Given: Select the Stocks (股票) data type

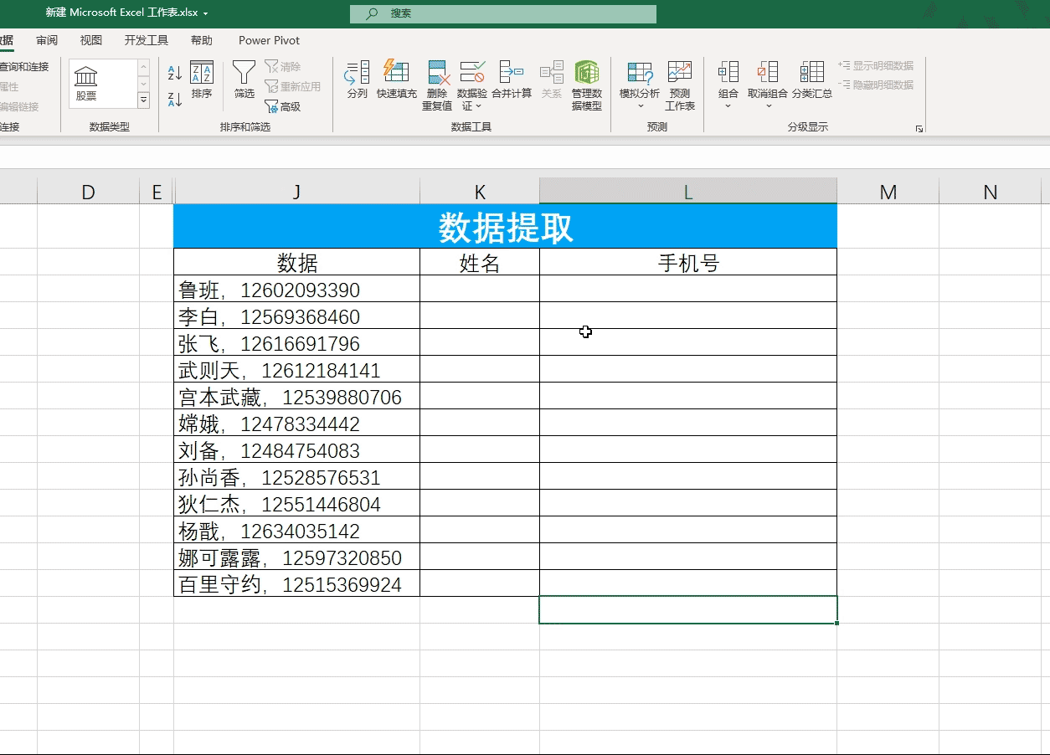Looking at the screenshot, I should (85, 81).
